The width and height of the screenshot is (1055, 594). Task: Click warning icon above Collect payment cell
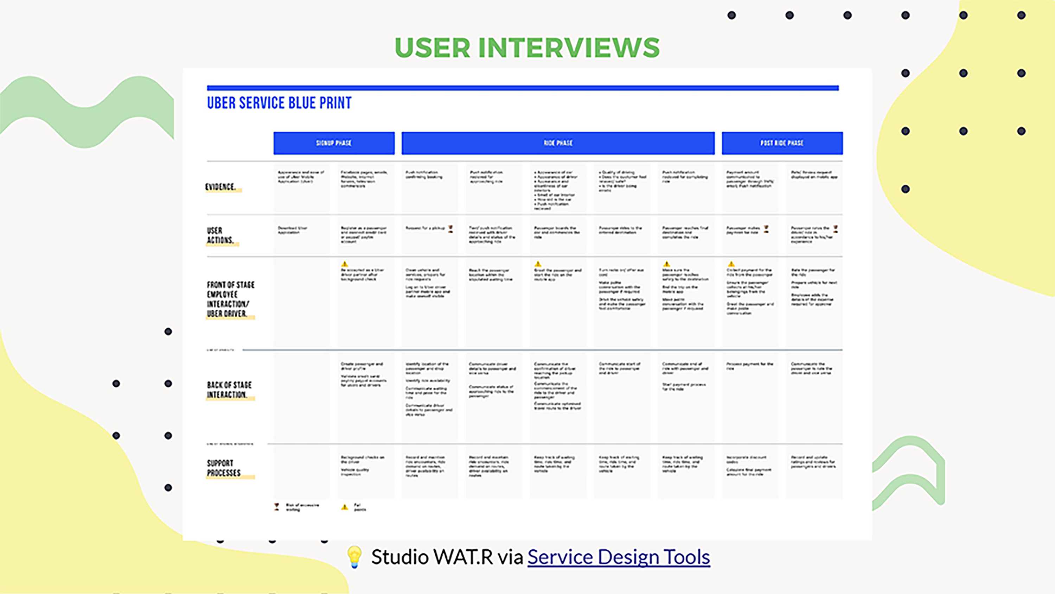(x=731, y=264)
